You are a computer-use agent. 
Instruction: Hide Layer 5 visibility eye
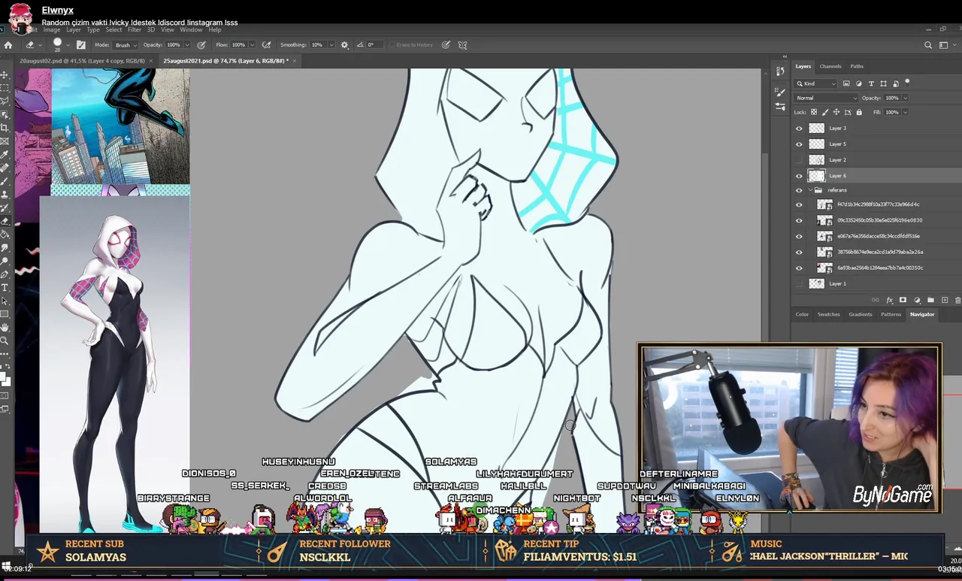point(799,144)
